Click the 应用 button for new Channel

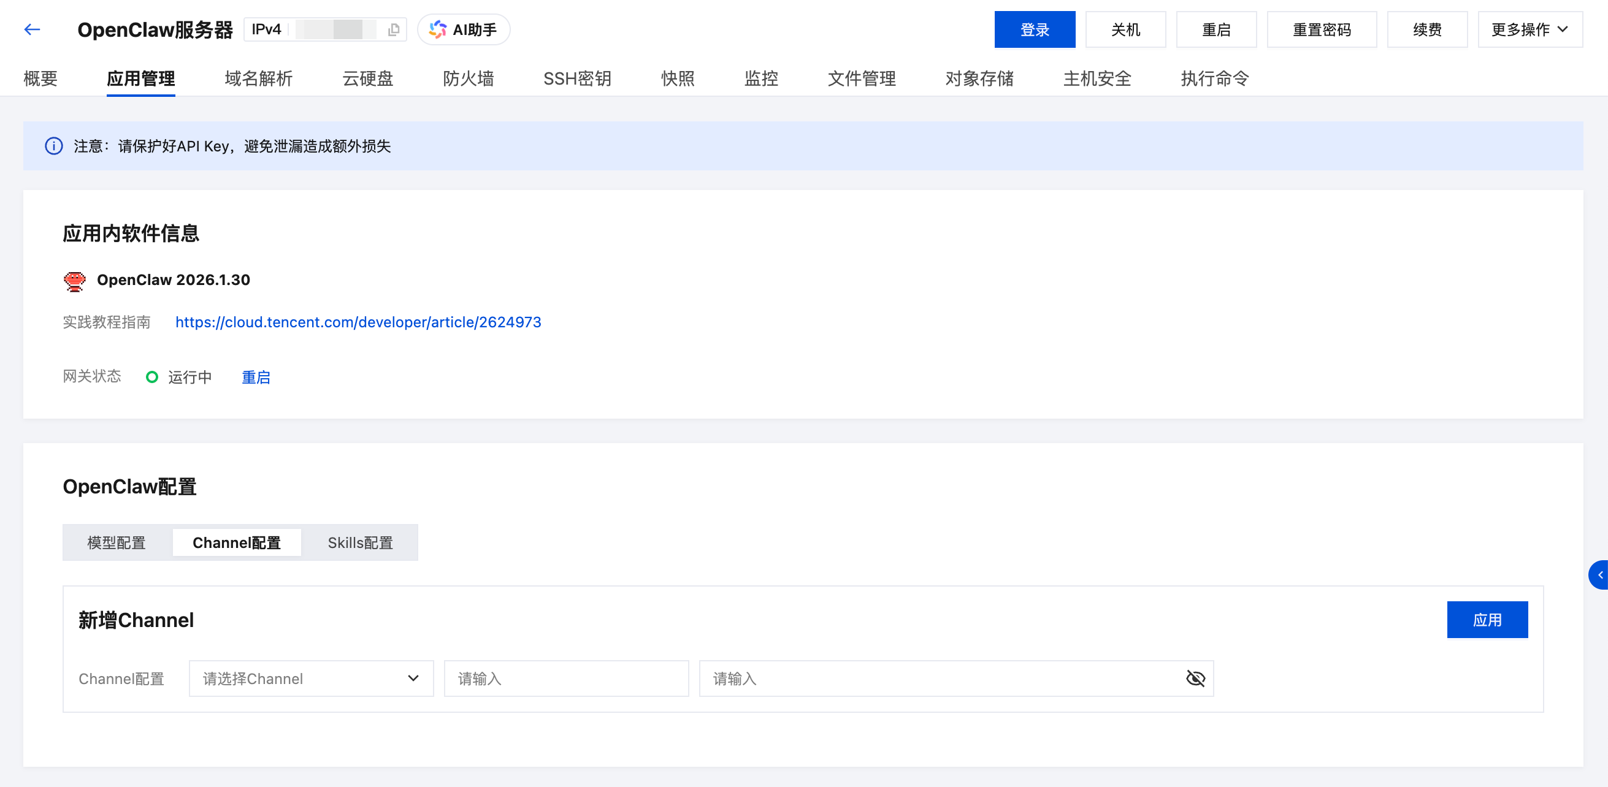click(x=1487, y=620)
